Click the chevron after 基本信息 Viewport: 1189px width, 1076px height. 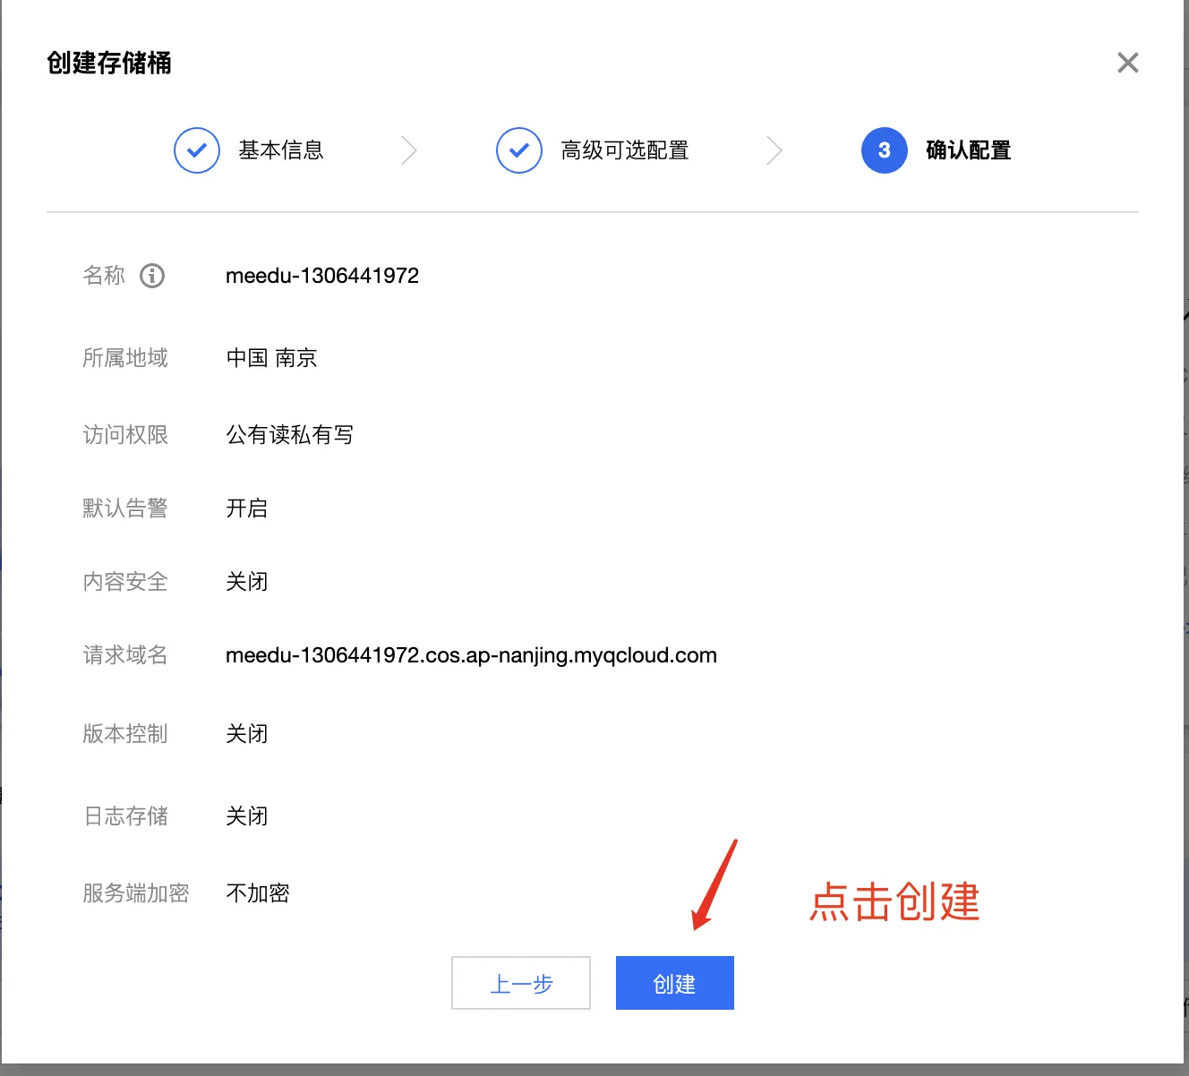[x=409, y=150]
